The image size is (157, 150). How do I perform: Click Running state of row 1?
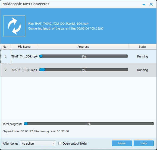(x=143, y=56)
